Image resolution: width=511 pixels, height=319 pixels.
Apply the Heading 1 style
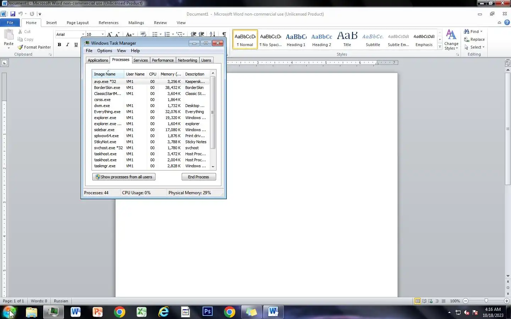(x=296, y=39)
